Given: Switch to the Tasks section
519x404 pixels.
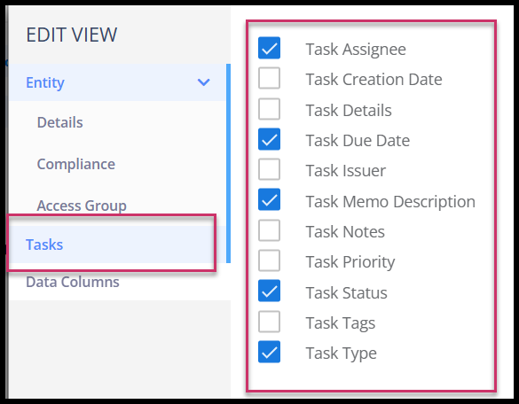Looking at the screenshot, I should click(x=113, y=245).
